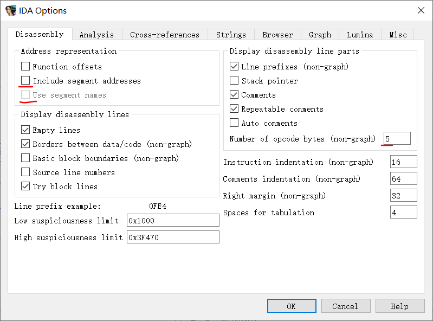Enable Auto comments checkbox
This screenshot has width=433, height=321.
point(234,123)
